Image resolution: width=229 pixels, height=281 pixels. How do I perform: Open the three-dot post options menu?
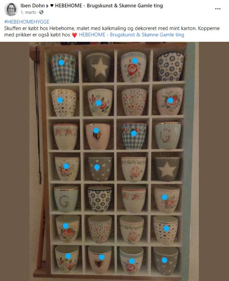(x=218, y=9)
